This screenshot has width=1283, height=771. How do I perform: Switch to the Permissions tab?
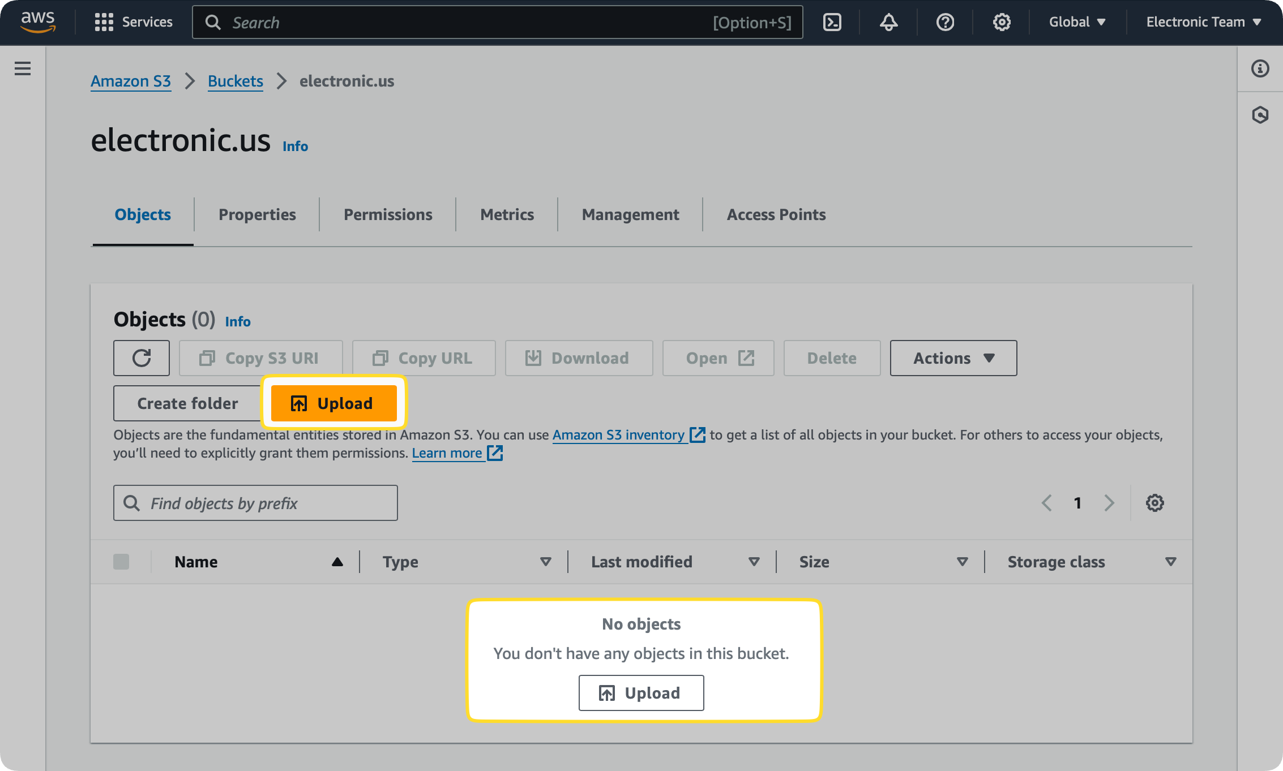coord(388,214)
